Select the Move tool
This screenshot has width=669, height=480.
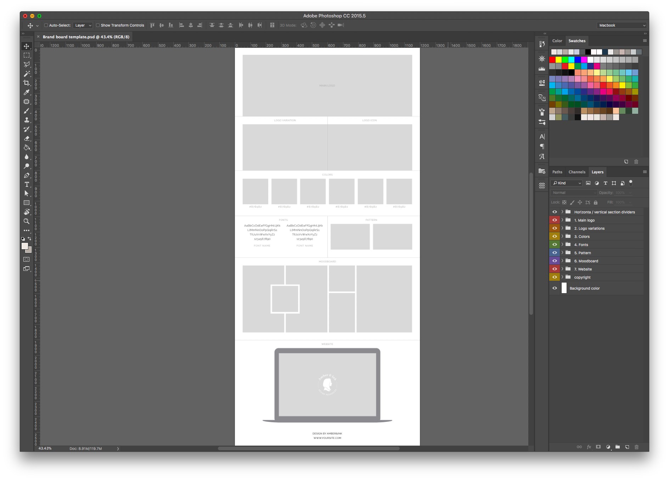(27, 46)
